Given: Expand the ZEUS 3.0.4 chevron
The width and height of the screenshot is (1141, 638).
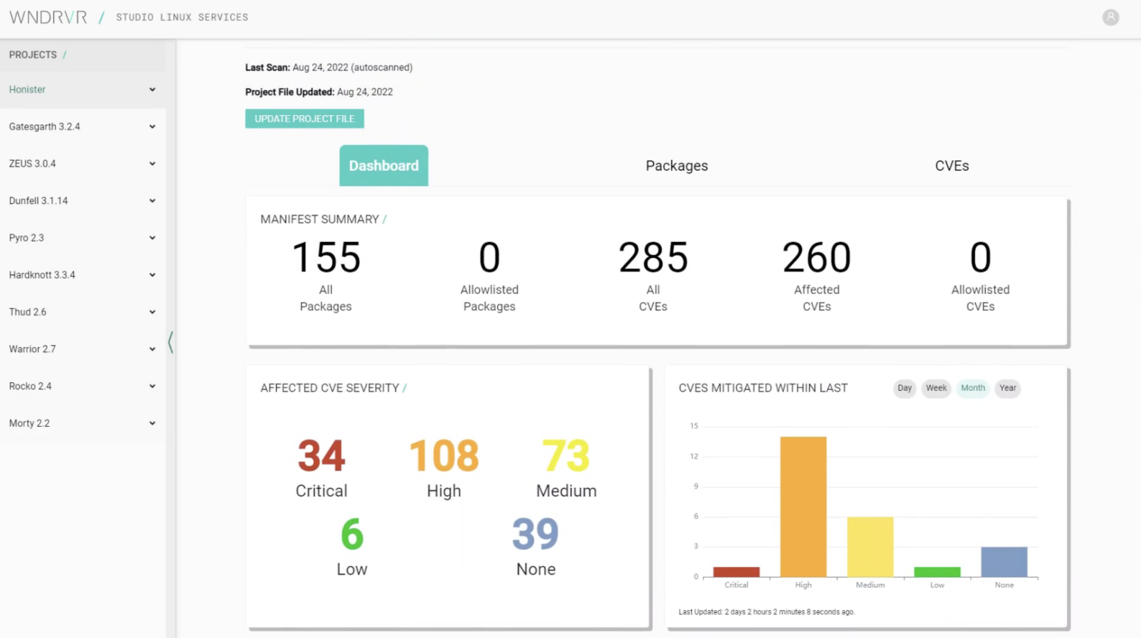Looking at the screenshot, I should (152, 164).
